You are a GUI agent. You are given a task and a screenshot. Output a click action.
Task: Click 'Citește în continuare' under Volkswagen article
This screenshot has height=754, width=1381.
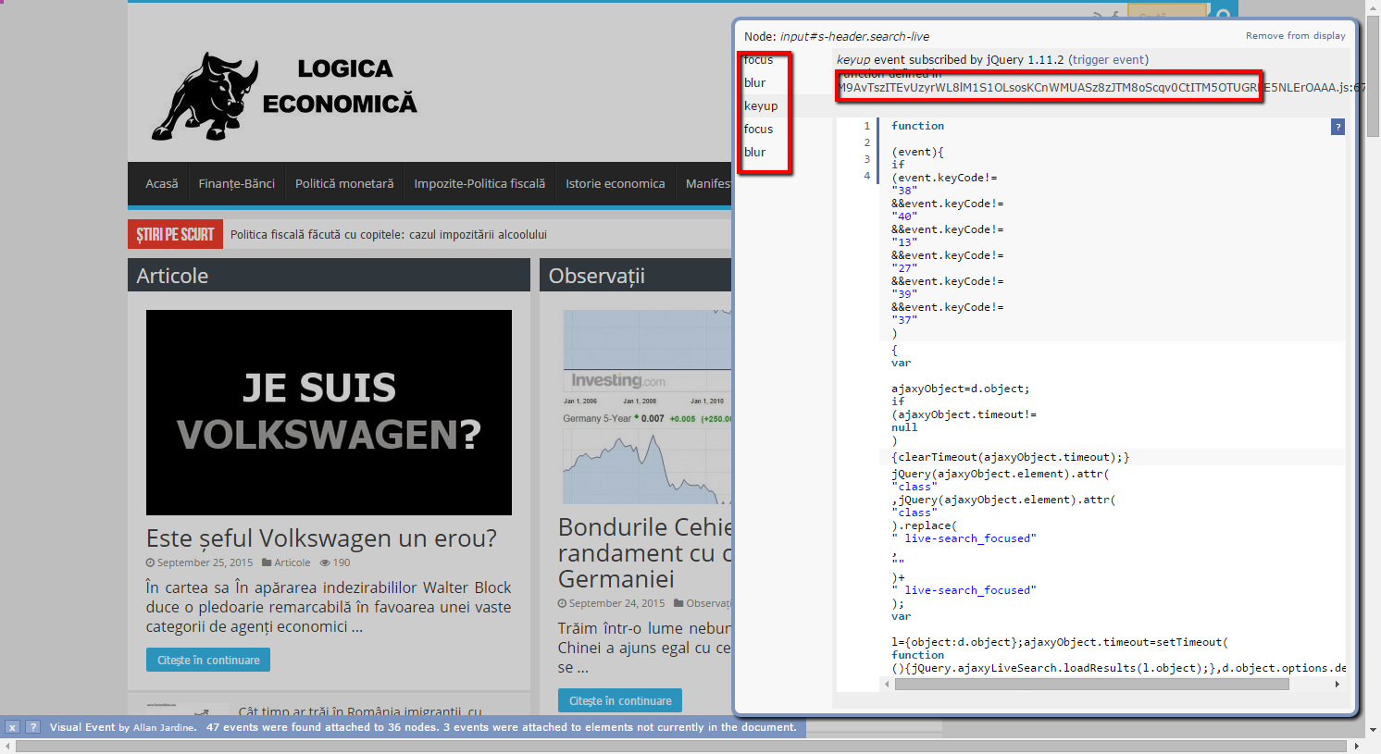pyautogui.click(x=208, y=660)
